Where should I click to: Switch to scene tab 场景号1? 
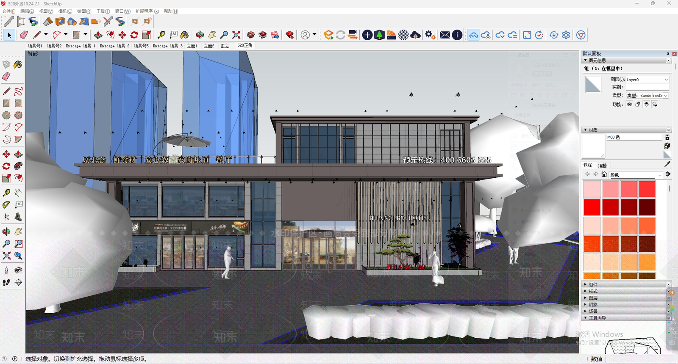coord(35,46)
